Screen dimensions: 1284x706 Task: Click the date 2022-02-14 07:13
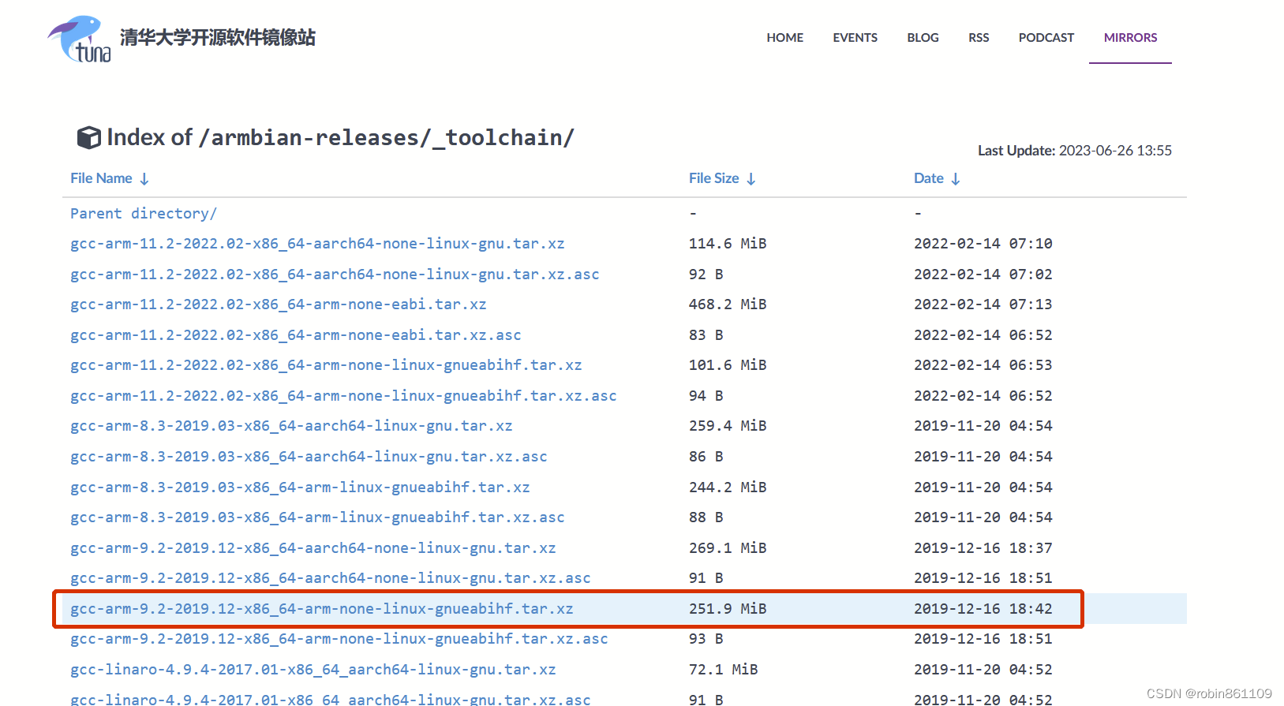point(983,304)
